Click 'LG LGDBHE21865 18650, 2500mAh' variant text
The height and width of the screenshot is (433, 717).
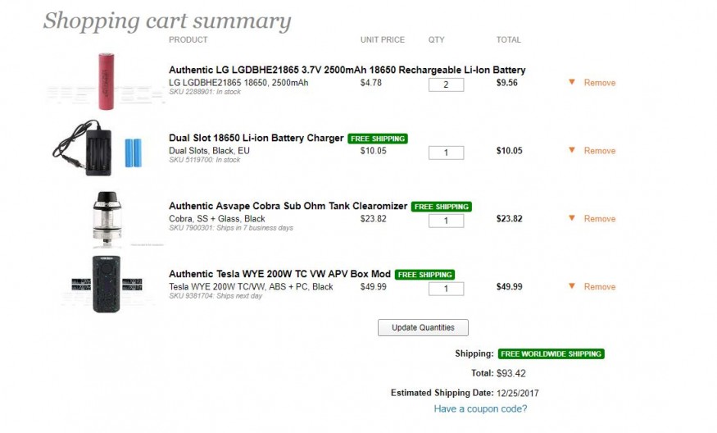tap(238, 83)
